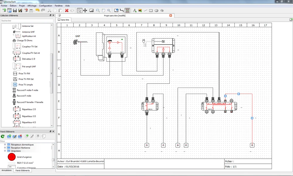Expand the Unipolaire folder
This screenshot has width=293, height=176.
coord(5,151)
